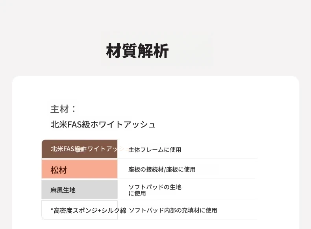
Task: Click the 充填材 word in last row
Action: click(x=191, y=210)
